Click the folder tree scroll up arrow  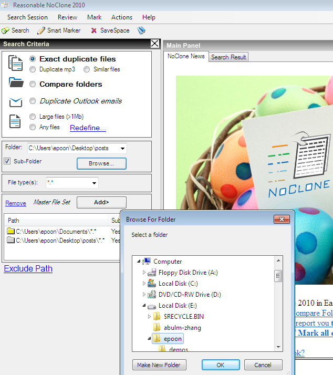pyautogui.click(x=278, y=261)
